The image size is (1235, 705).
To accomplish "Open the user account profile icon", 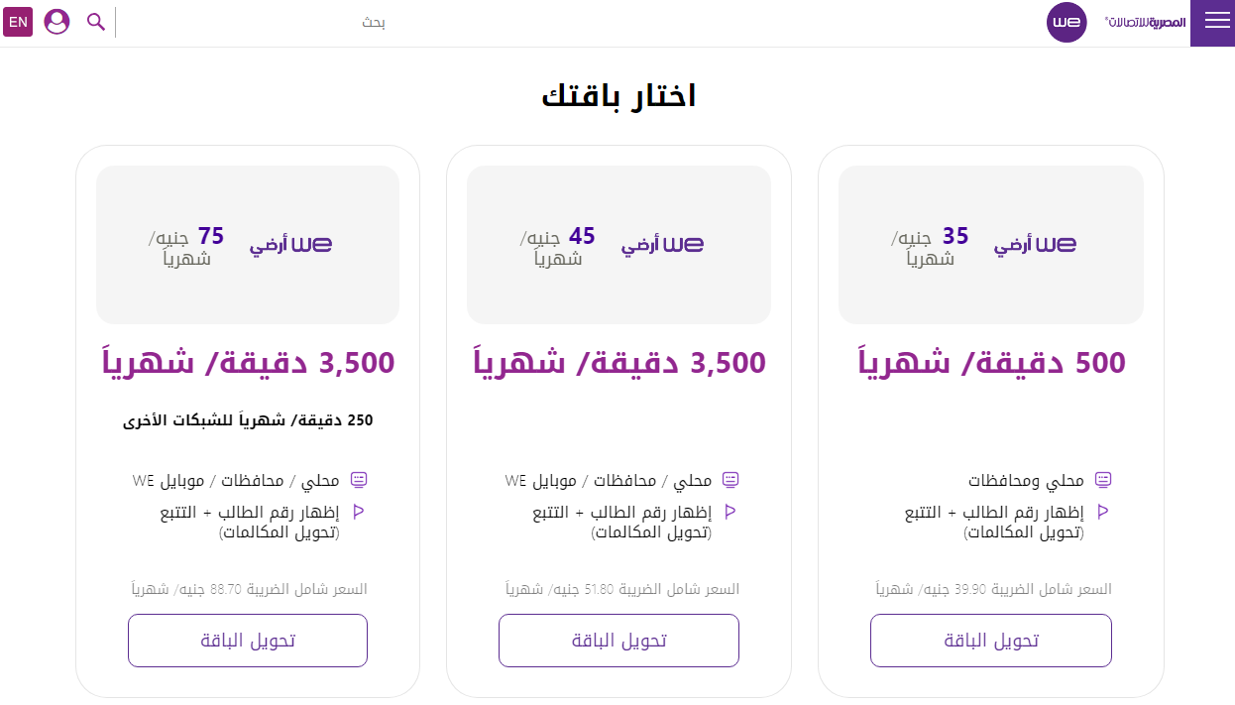I will pyautogui.click(x=57, y=22).
